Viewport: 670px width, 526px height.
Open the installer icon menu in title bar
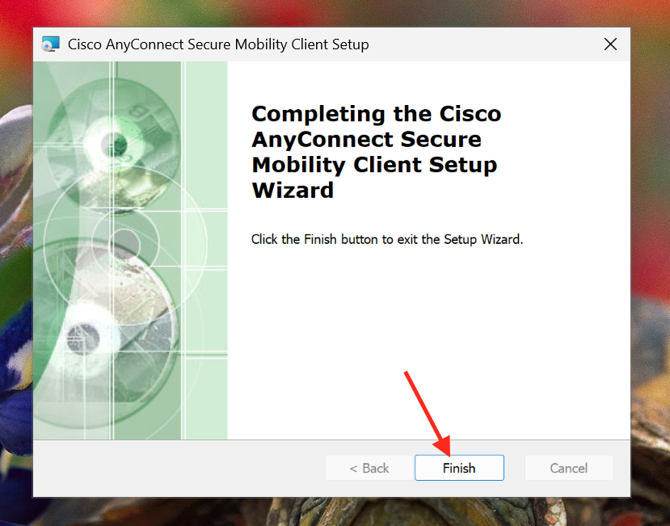(50, 44)
